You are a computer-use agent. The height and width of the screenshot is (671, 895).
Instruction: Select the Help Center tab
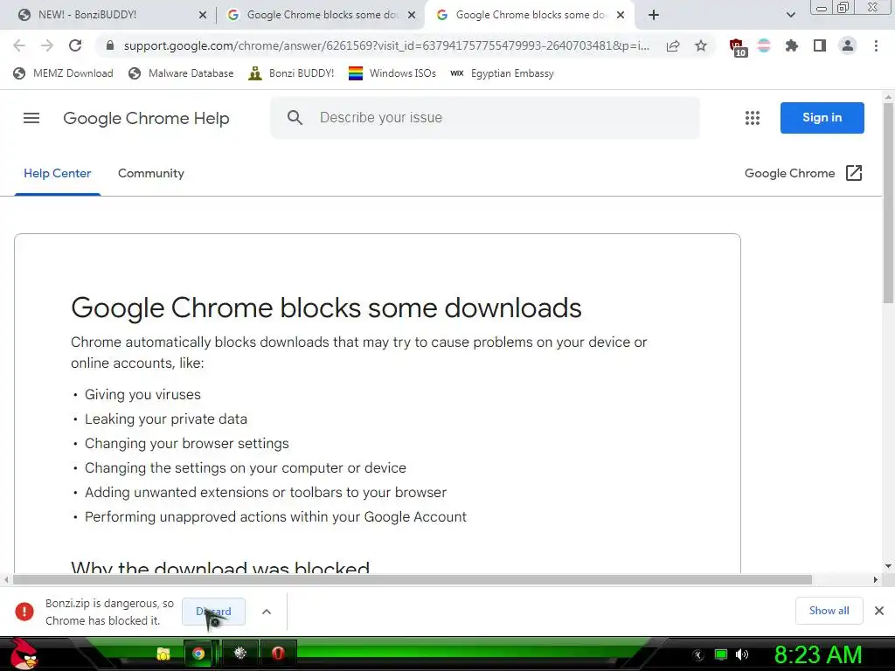pyautogui.click(x=57, y=174)
